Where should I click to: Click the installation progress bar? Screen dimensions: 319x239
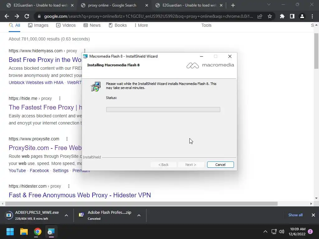click(x=163, y=110)
